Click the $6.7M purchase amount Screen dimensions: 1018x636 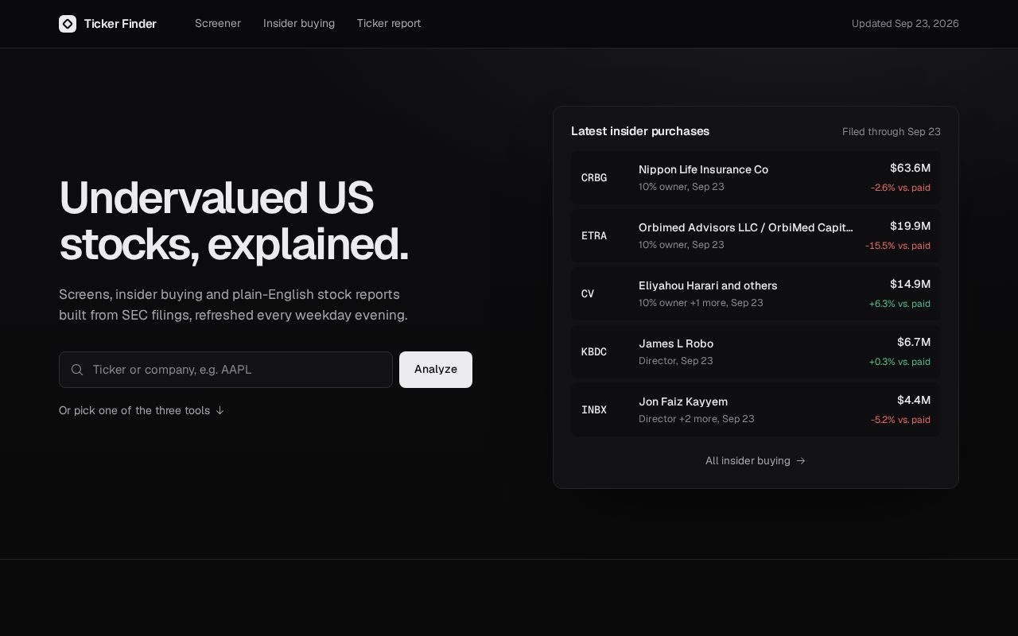[x=914, y=342]
